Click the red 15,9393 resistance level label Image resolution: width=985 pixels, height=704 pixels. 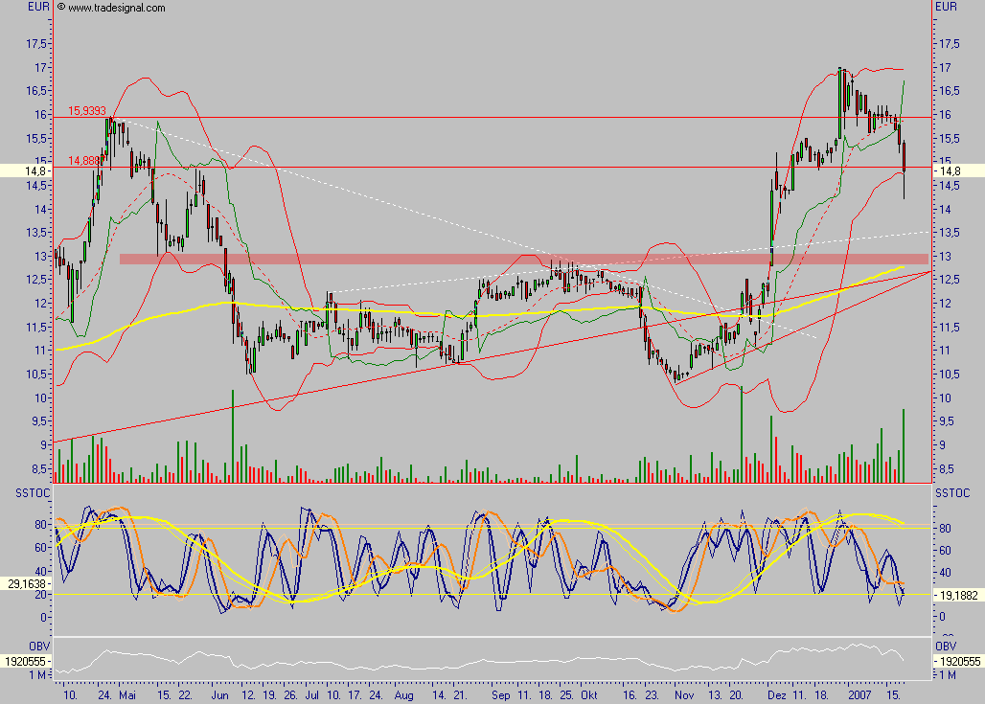click(x=86, y=110)
